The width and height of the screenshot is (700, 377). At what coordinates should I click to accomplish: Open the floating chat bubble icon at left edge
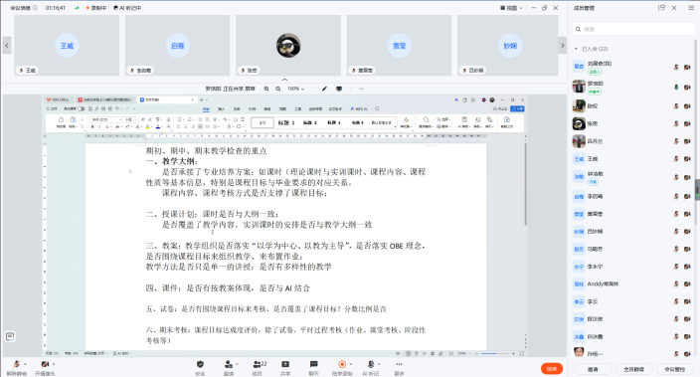[x=10, y=336]
